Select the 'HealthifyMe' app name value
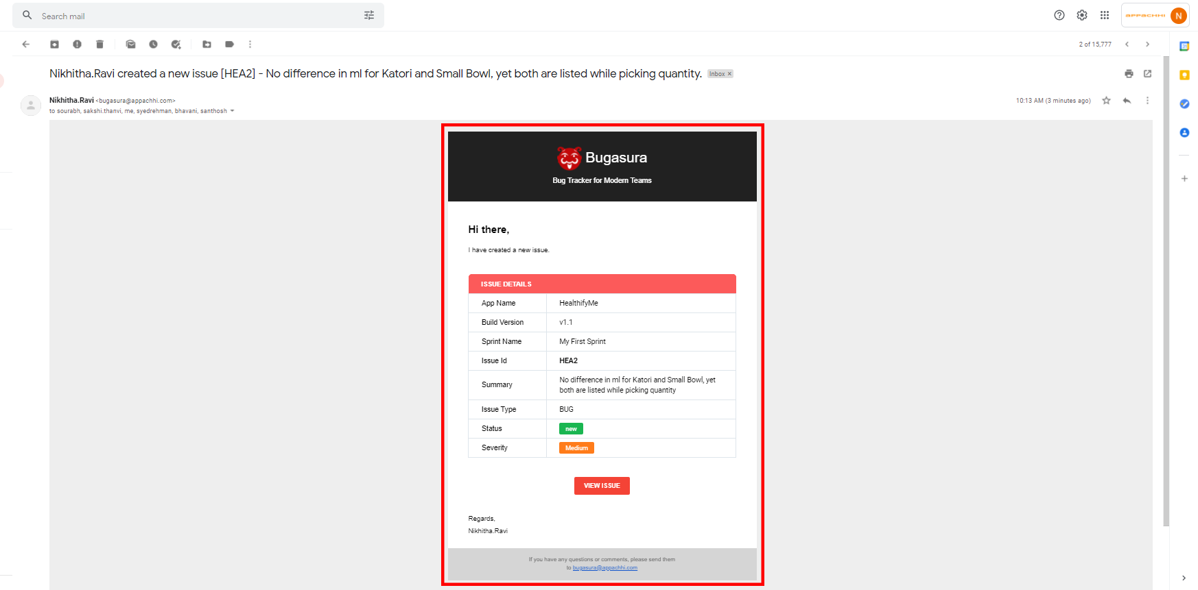Screen dimensions: 1198x590 pyautogui.click(x=578, y=303)
